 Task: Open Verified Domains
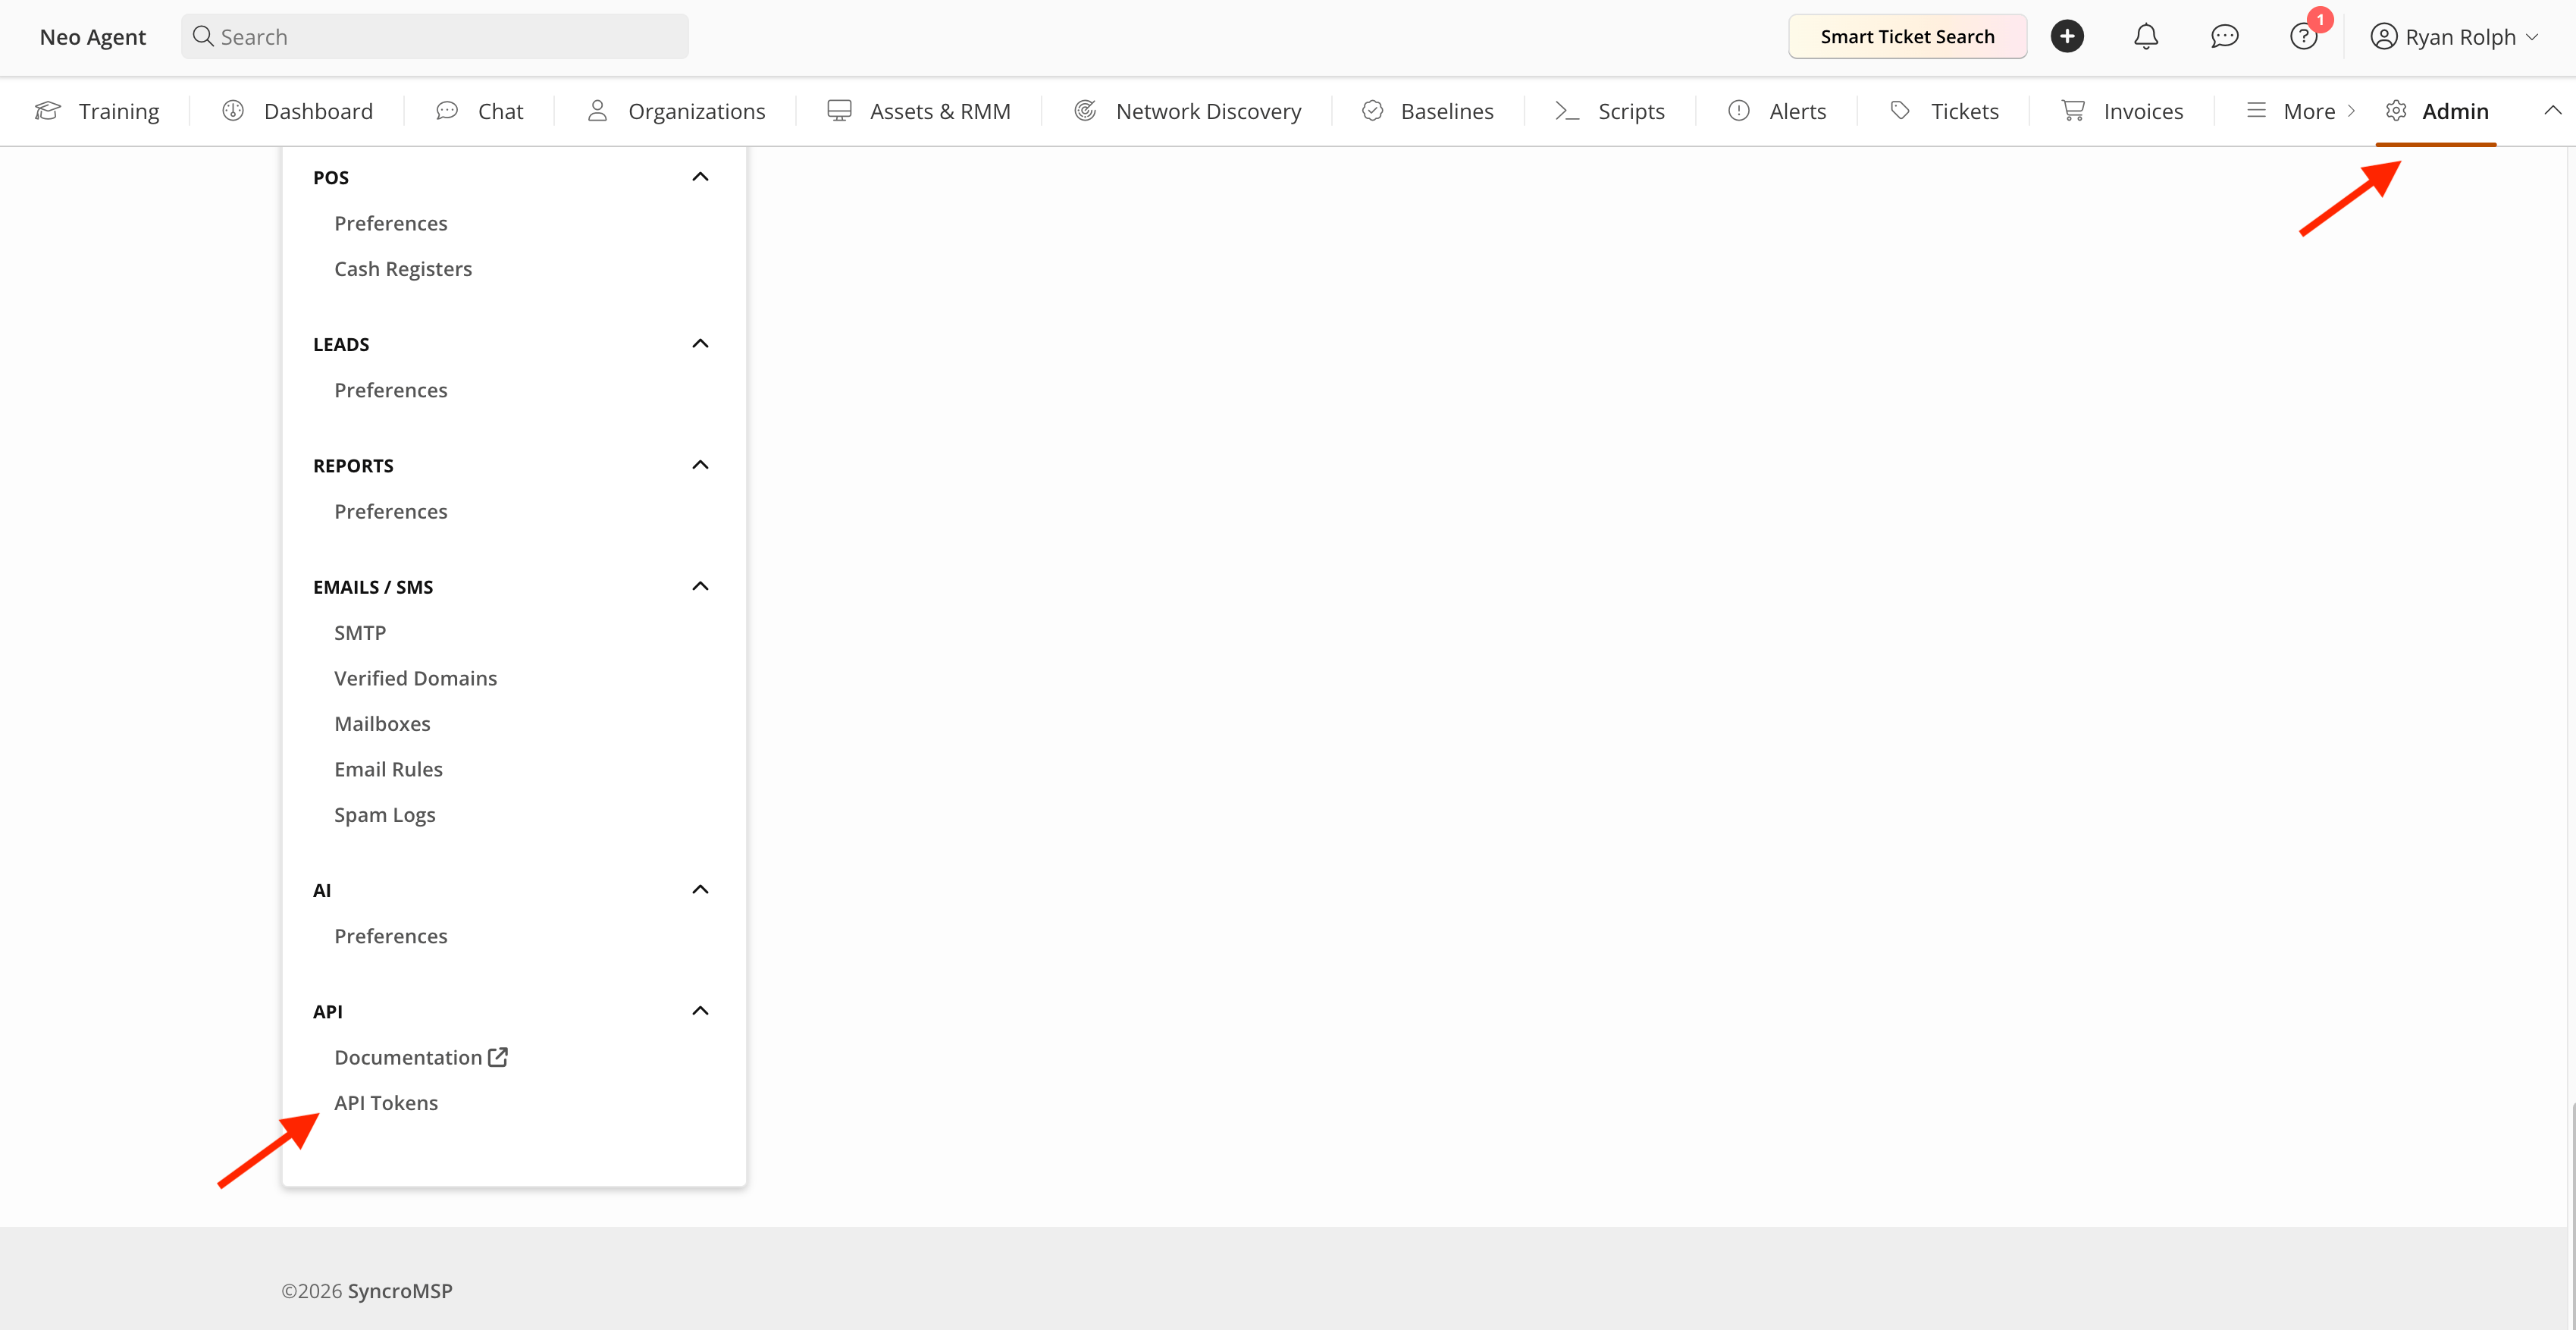(415, 678)
